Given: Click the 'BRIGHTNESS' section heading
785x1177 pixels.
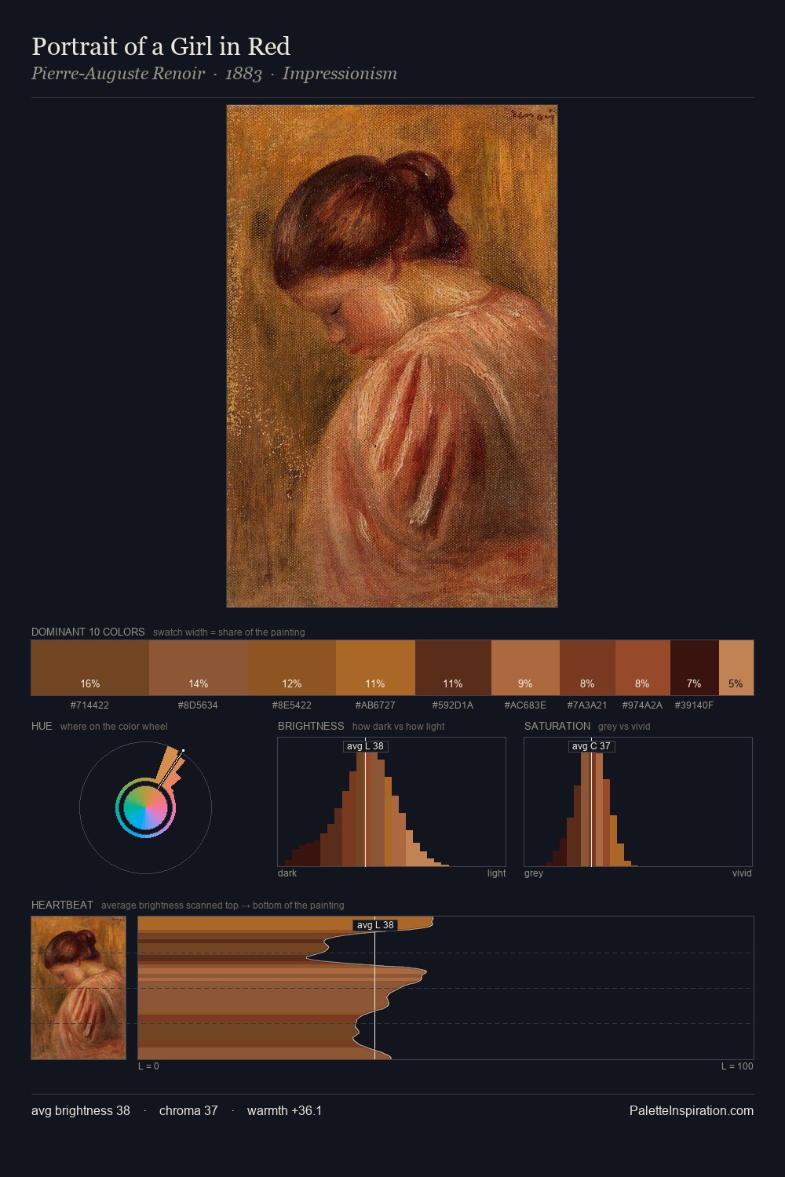Looking at the screenshot, I should 311,726.
